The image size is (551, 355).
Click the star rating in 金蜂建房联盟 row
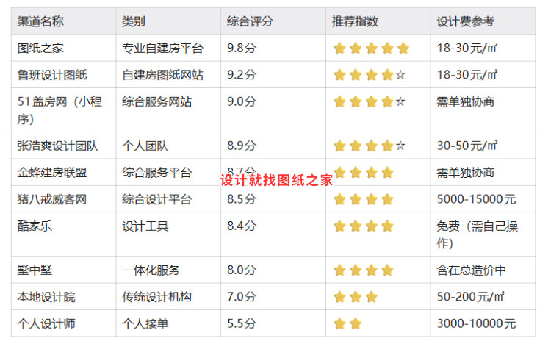point(364,173)
